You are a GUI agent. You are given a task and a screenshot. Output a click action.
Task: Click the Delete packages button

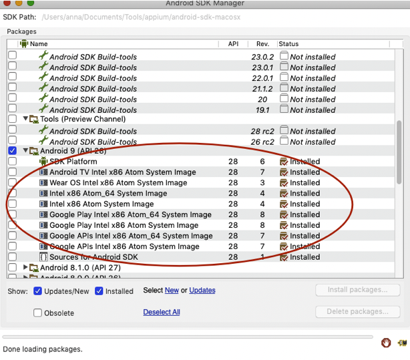click(358, 312)
